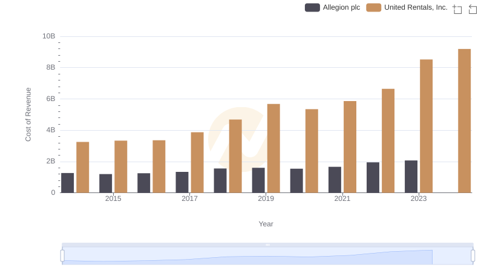
Task: Click the 2023 x-axis label
Action: coord(419,199)
